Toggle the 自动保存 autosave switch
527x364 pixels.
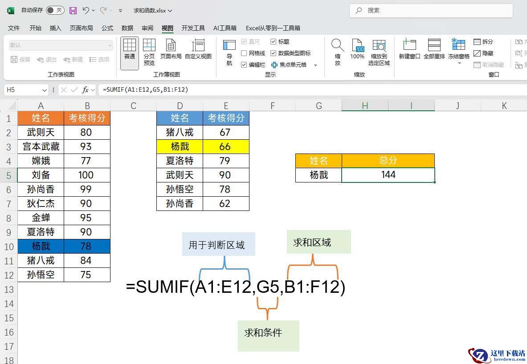pyautogui.click(x=55, y=10)
